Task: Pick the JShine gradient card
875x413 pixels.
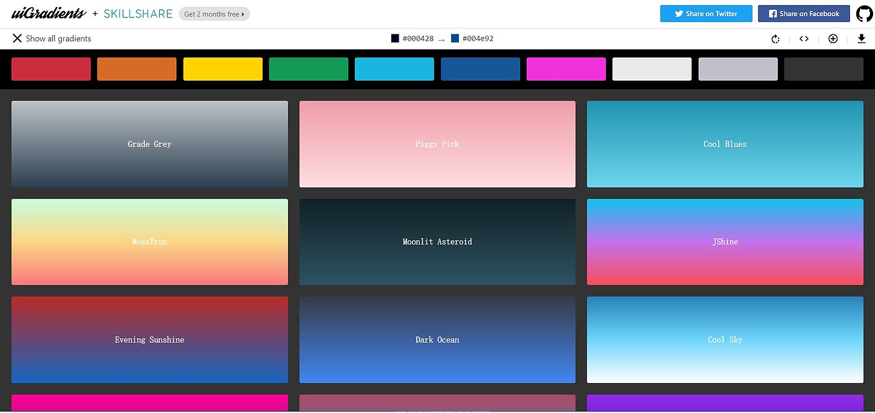Action: pos(724,242)
